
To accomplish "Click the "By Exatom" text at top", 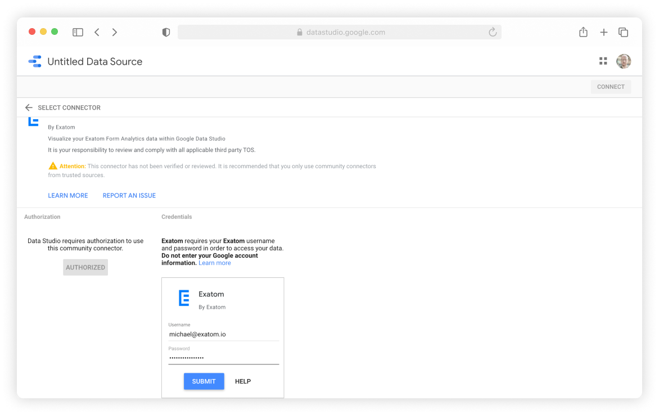I will tap(61, 128).
